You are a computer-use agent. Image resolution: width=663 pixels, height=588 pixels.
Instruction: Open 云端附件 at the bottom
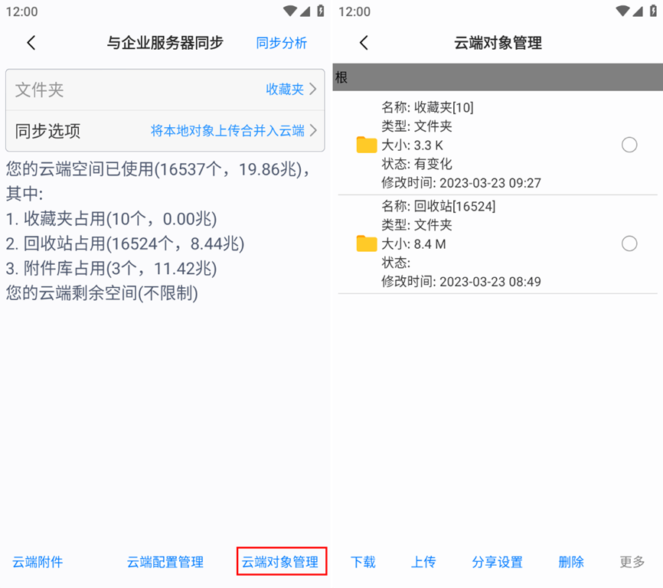point(38,562)
